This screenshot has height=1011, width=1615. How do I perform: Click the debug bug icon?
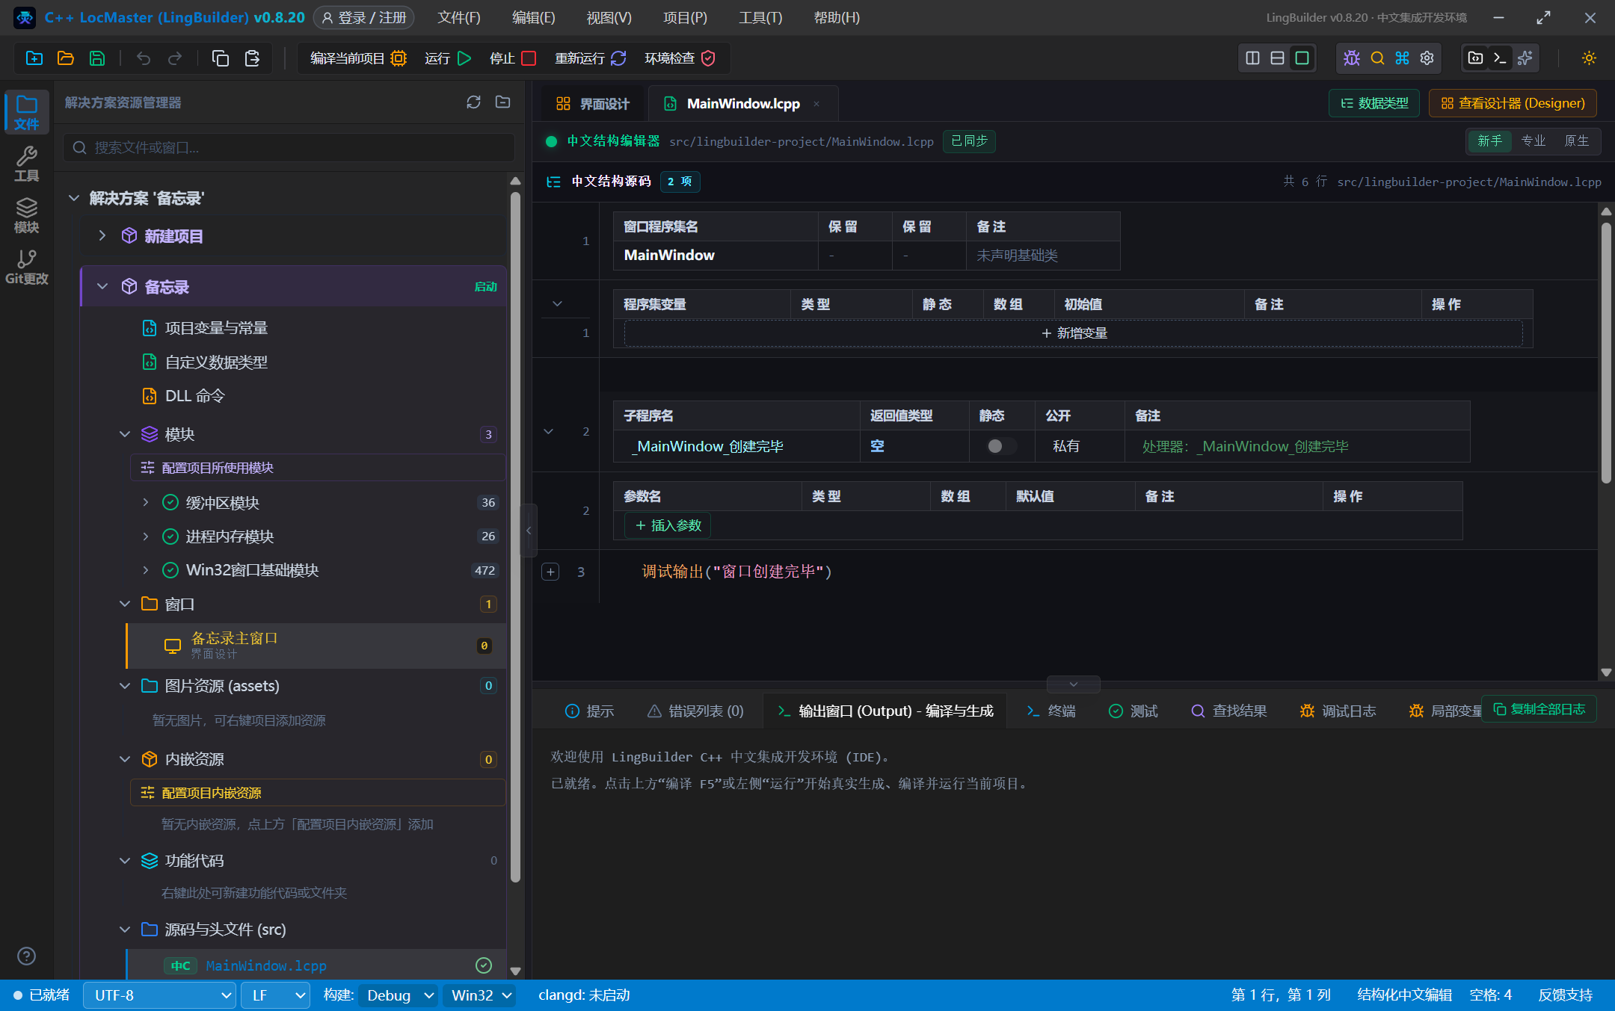[x=1352, y=58]
